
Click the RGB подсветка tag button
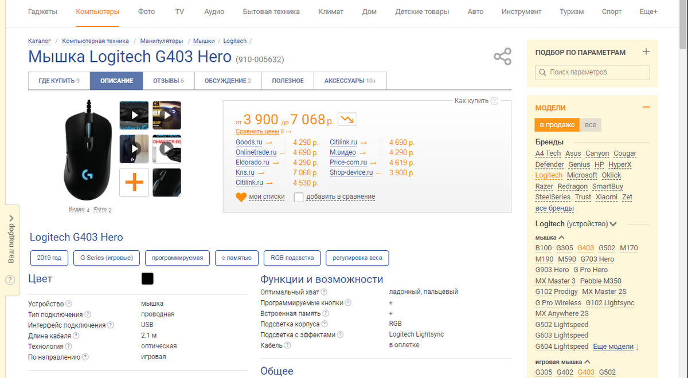click(292, 258)
